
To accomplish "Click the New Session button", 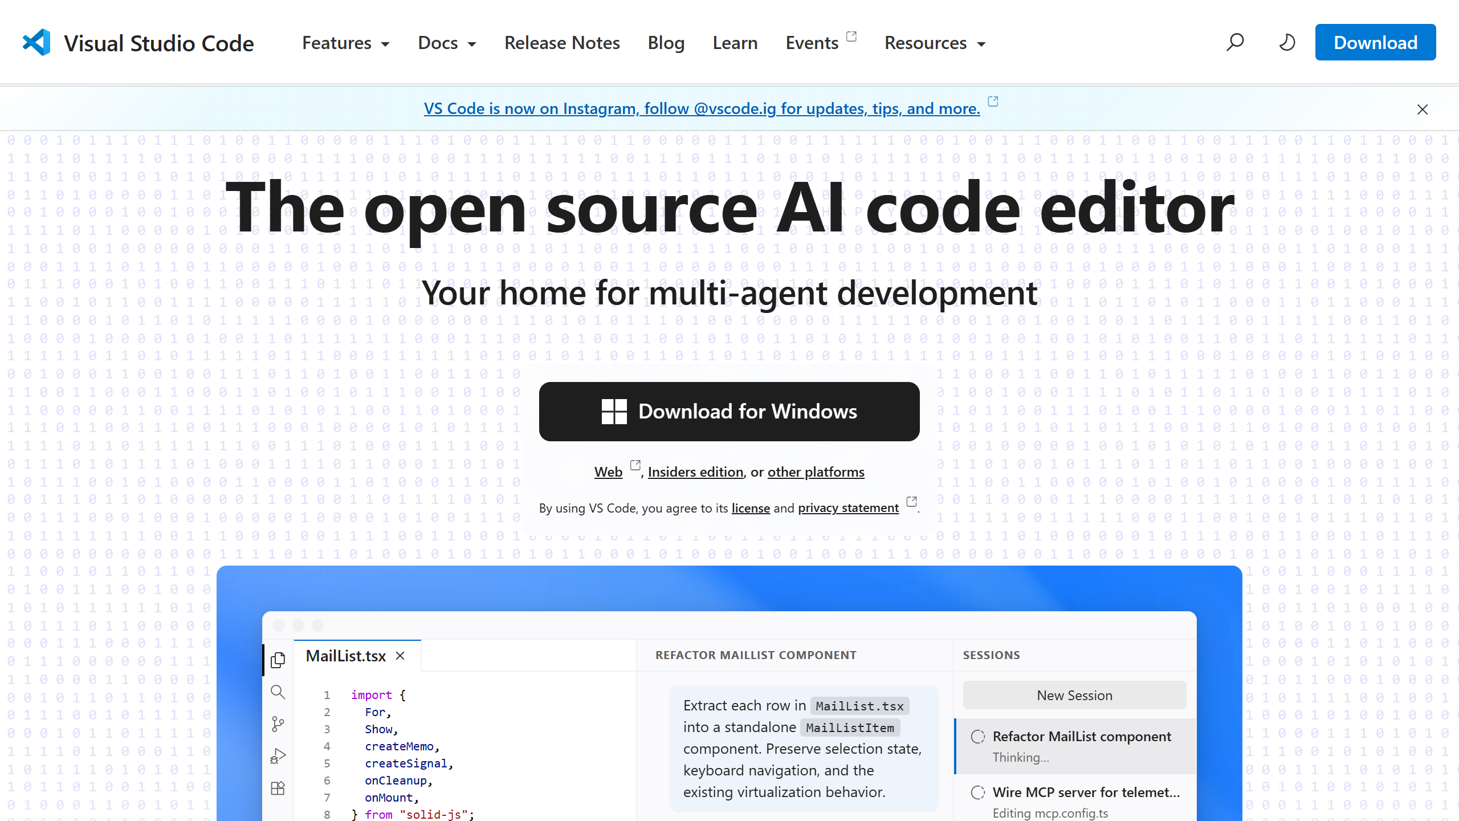I will (x=1074, y=695).
